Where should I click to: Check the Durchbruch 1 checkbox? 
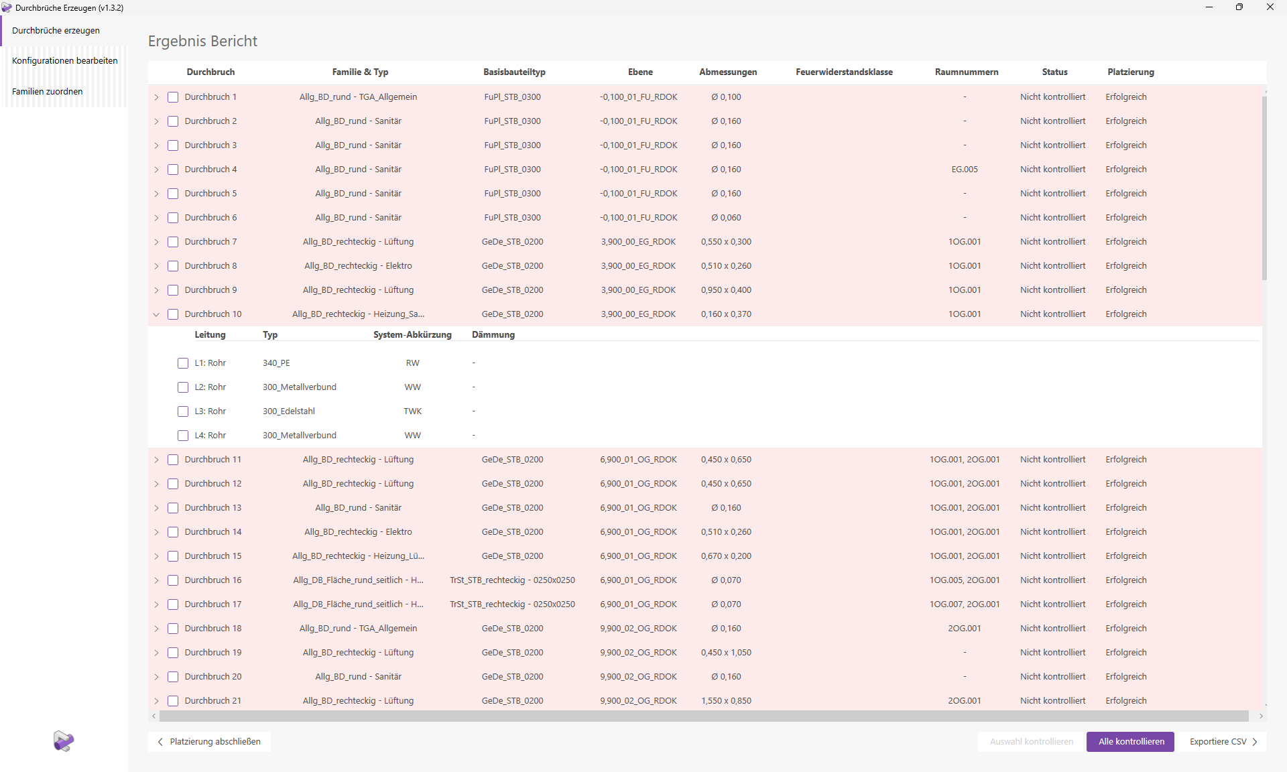[x=173, y=97]
